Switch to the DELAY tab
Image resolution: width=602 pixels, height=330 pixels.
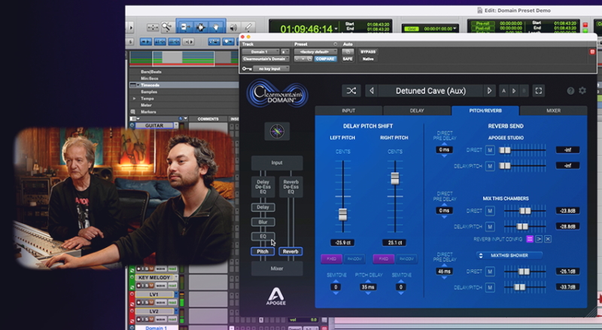click(416, 111)
